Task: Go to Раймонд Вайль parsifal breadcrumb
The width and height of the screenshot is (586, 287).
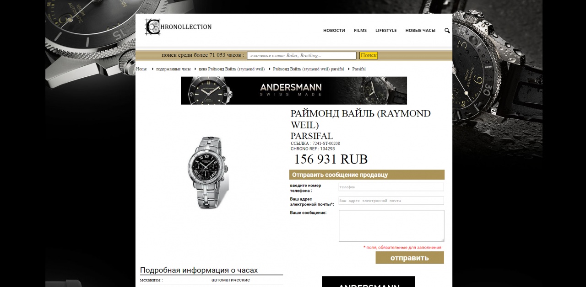Action: 309,69
